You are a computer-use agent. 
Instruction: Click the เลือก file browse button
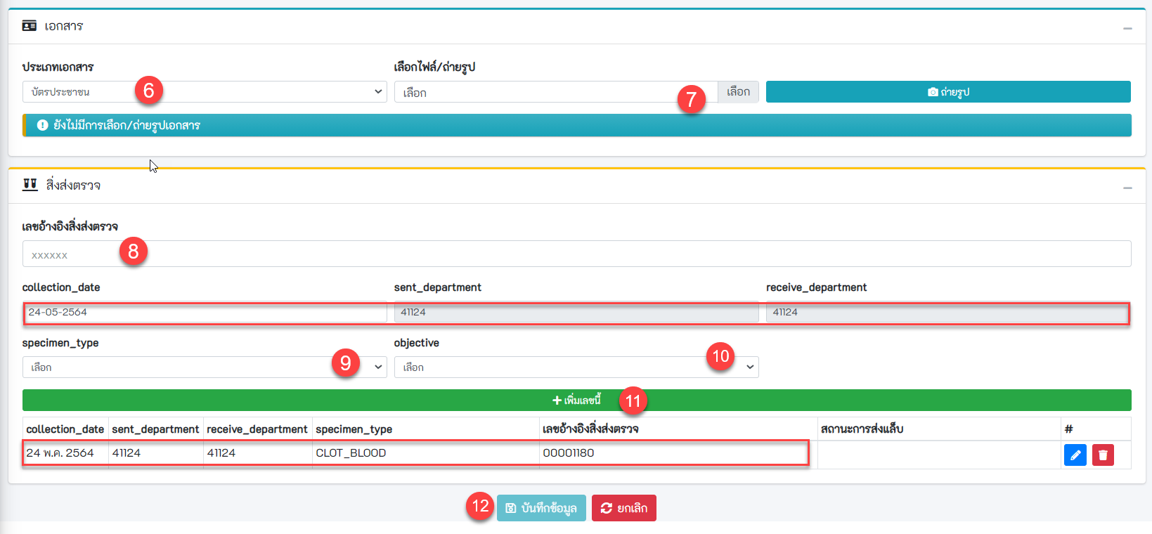[x=738, y=92]
